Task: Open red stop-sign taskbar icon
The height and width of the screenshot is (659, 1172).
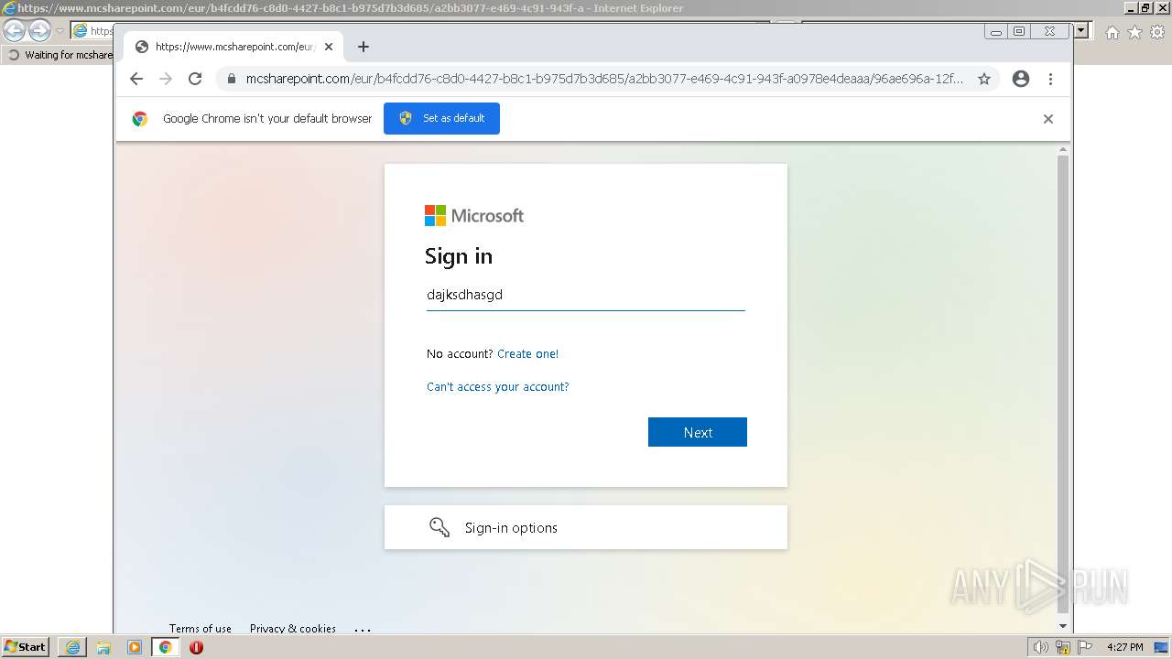Action: (196, 647)
